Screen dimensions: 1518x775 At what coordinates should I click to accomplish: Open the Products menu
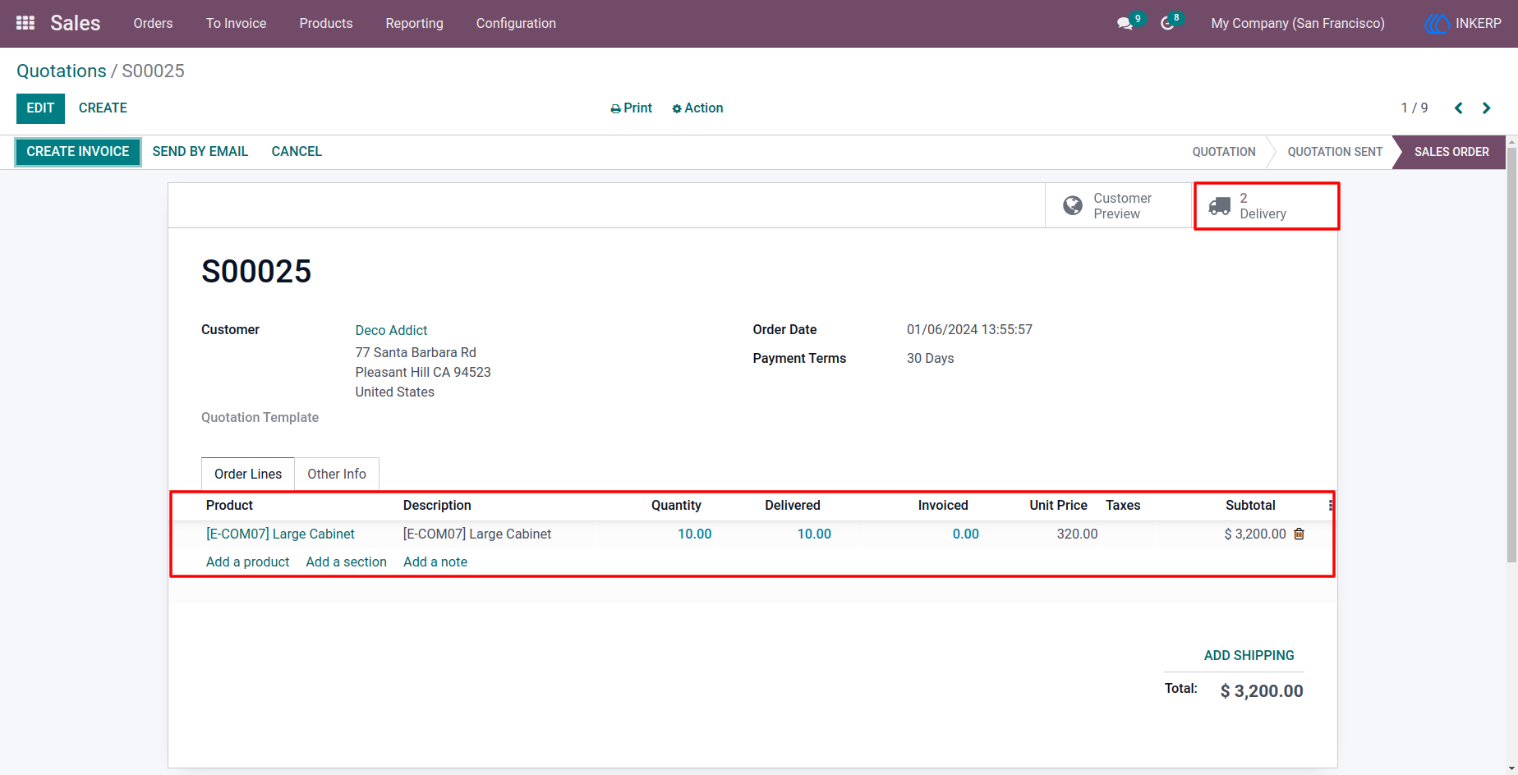click(326, 24)
